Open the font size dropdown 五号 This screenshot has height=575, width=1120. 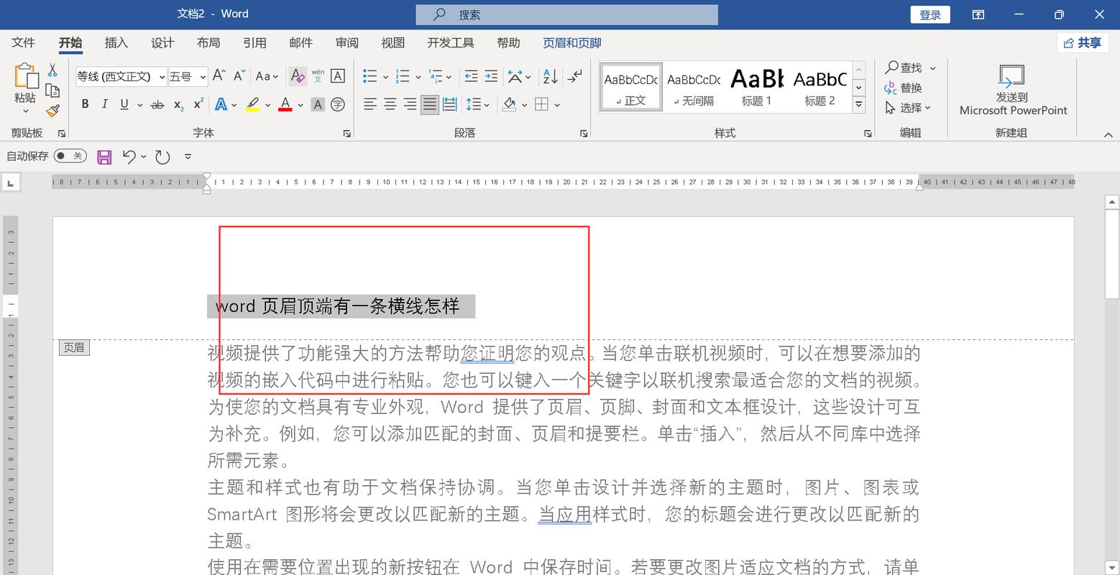pos(203,76)
